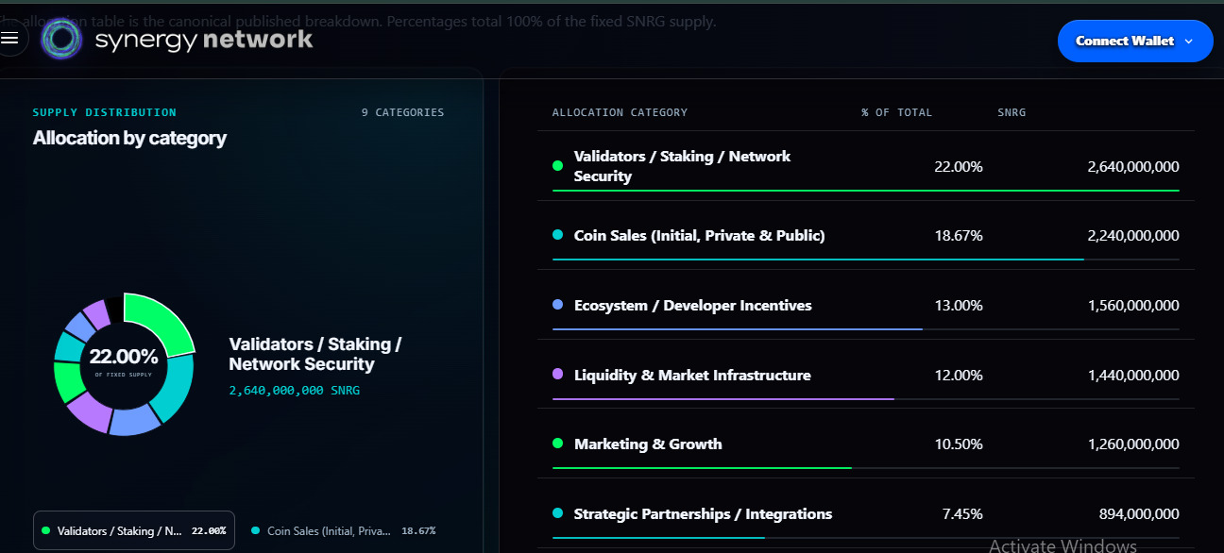Click the teal dot beside Strategic Partnerships
This screenshot has height=553, width=1224.
(x=557, y=513)
